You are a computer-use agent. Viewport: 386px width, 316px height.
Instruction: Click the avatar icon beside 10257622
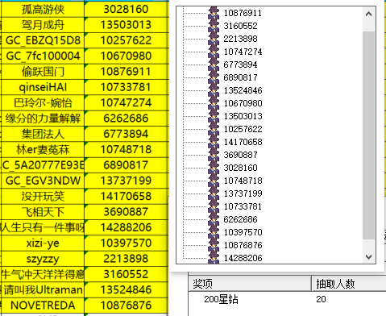[x=214, y=129]
